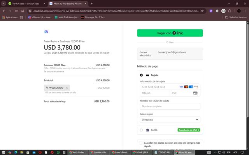
Task: Open Windows notification center
Action: [242, 152]
